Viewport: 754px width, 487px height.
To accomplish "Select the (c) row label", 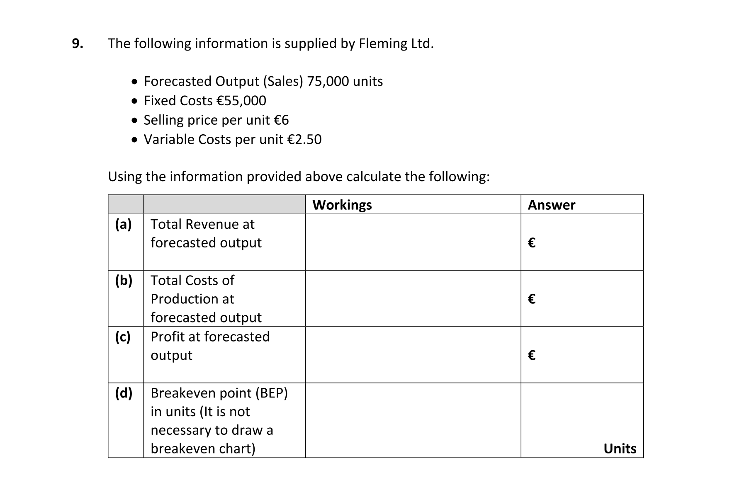I will coord(123,337).
